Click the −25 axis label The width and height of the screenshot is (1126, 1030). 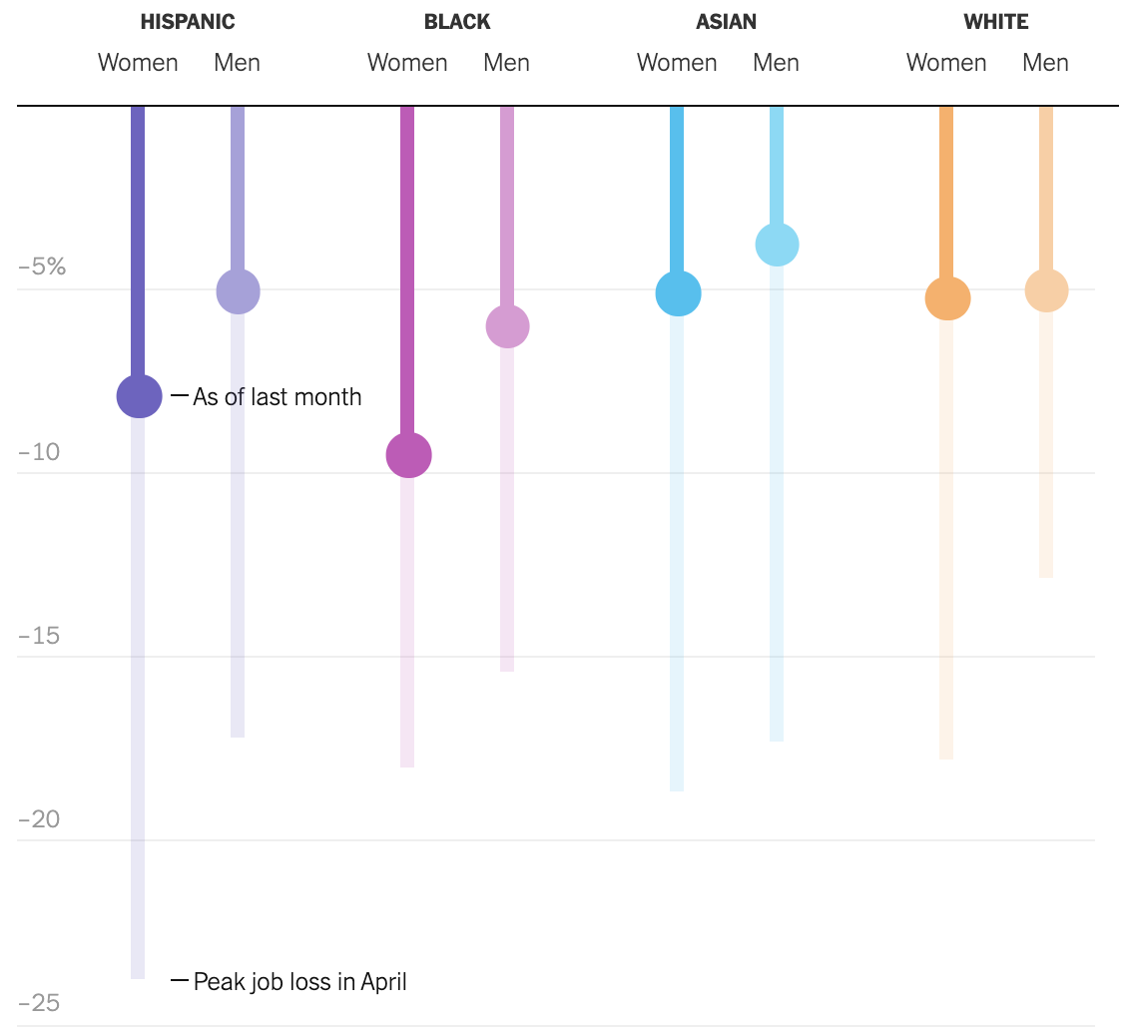click(x=40, y=1003)
